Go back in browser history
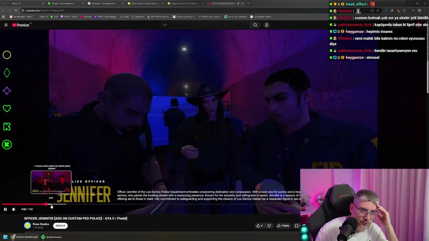Viewport: 429px width, 241px height. point(3,10)
